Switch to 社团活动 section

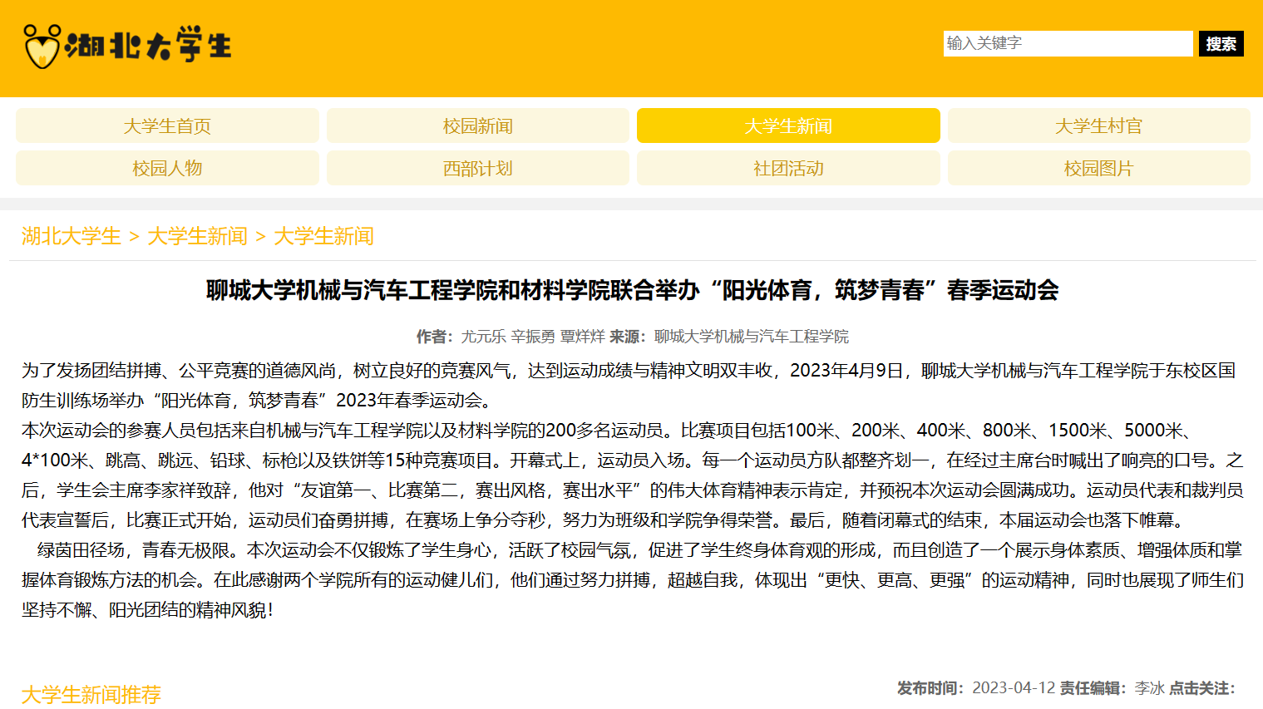[x=787, y=169]
